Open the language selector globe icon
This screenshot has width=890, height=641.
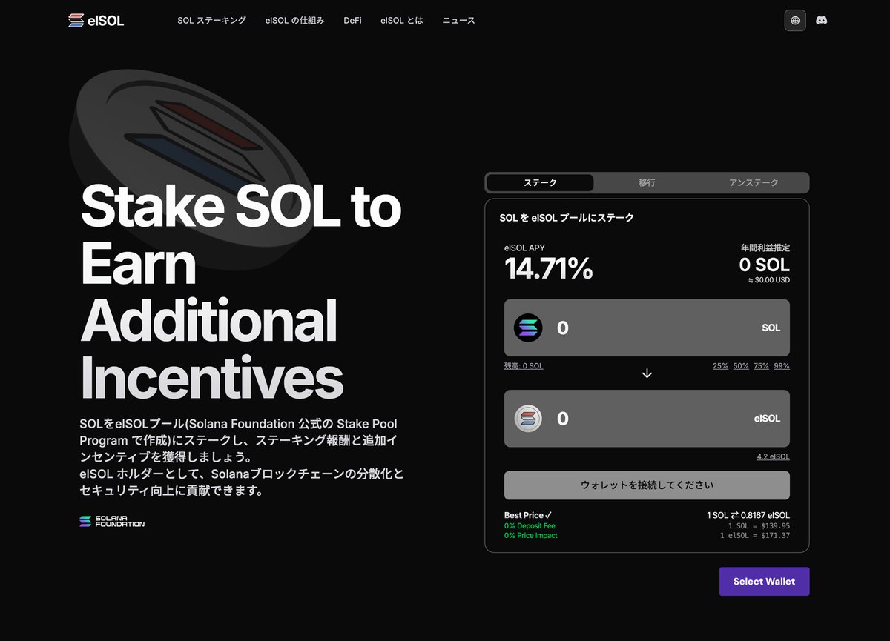click(x=794, y=20)
